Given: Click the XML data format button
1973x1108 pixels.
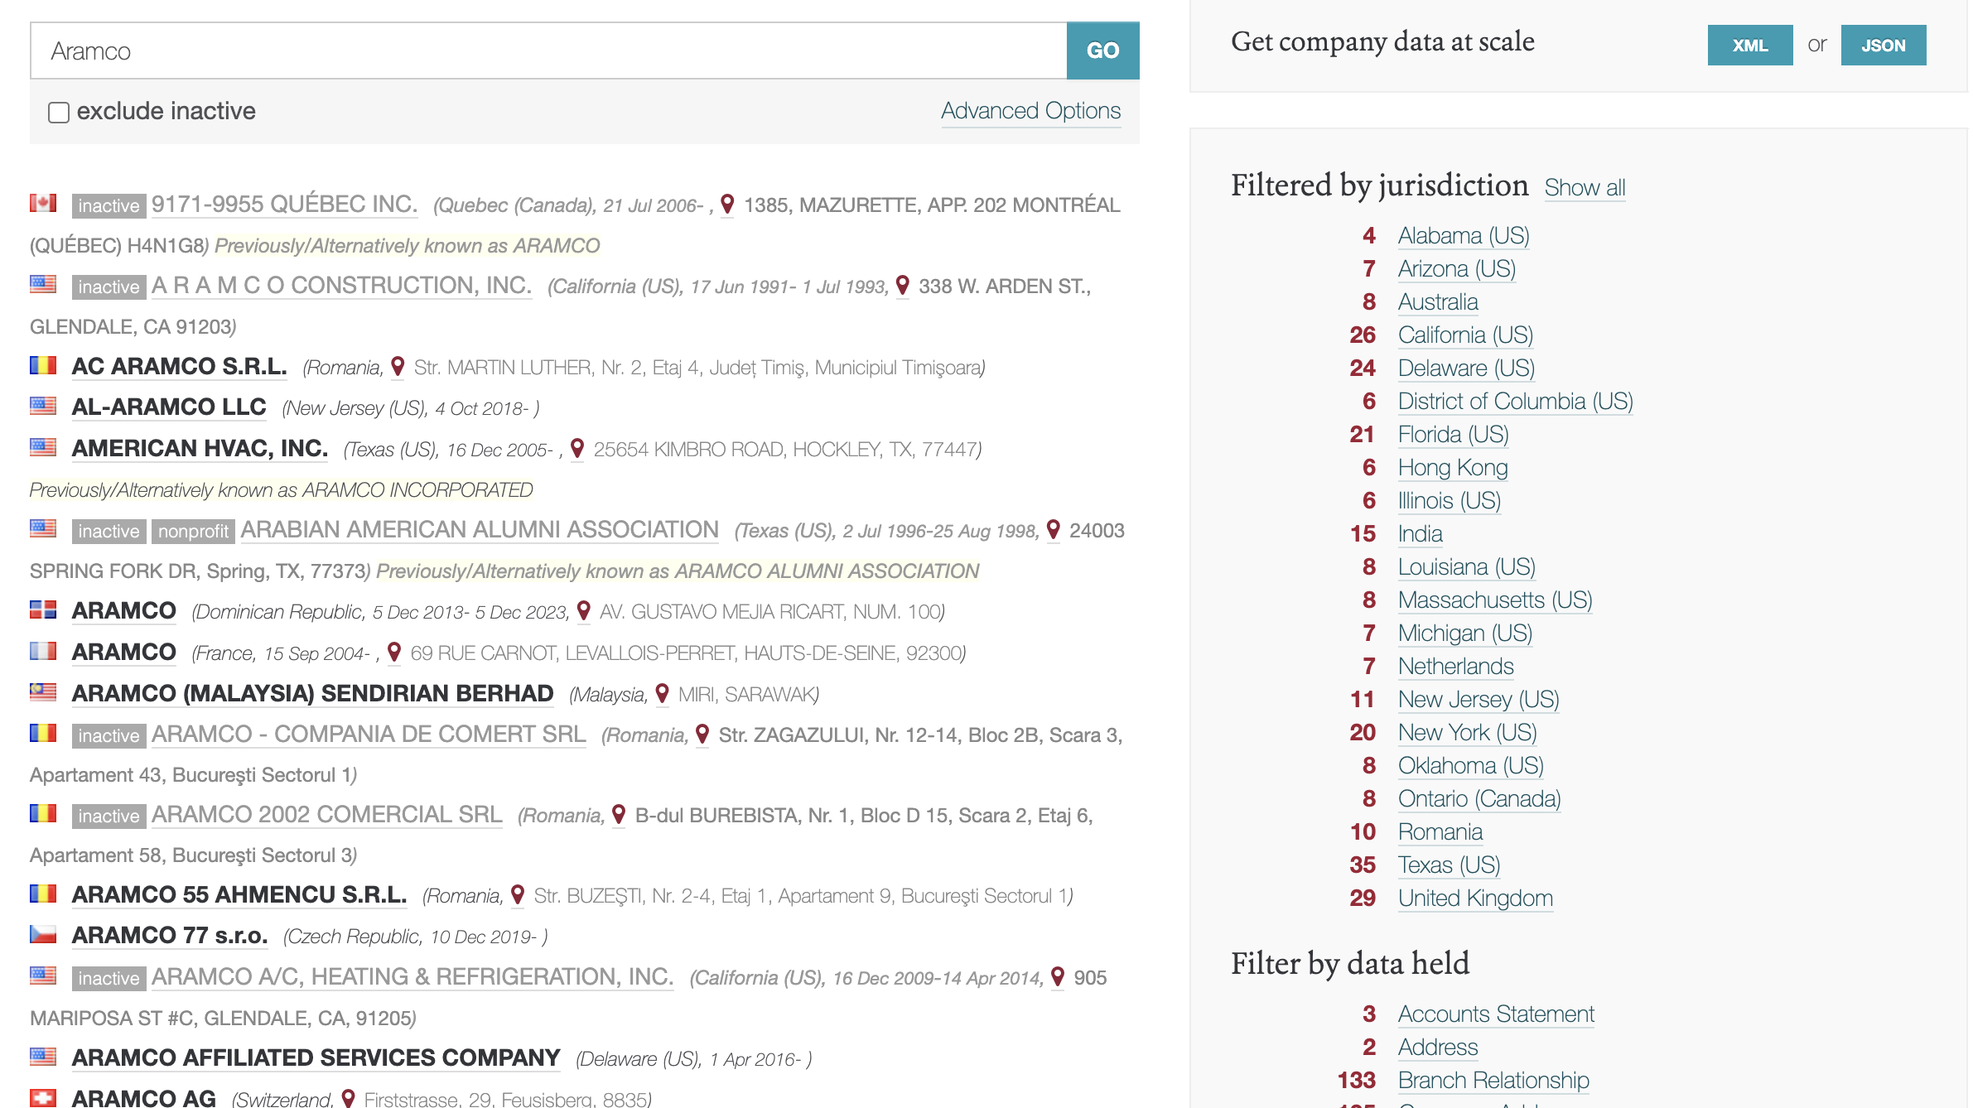Looking at the screenshot, I should [1749, 45].
